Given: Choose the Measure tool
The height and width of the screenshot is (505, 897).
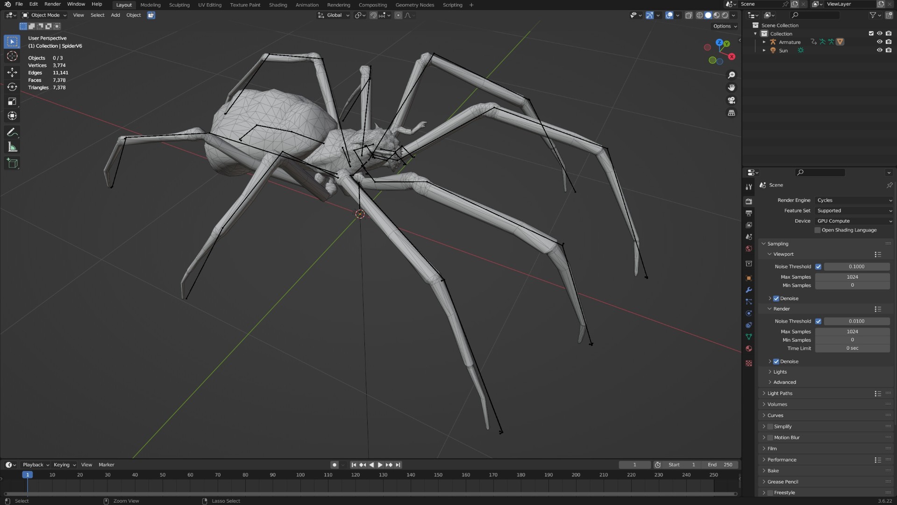Looking at the screenshot, I should 12,148.
